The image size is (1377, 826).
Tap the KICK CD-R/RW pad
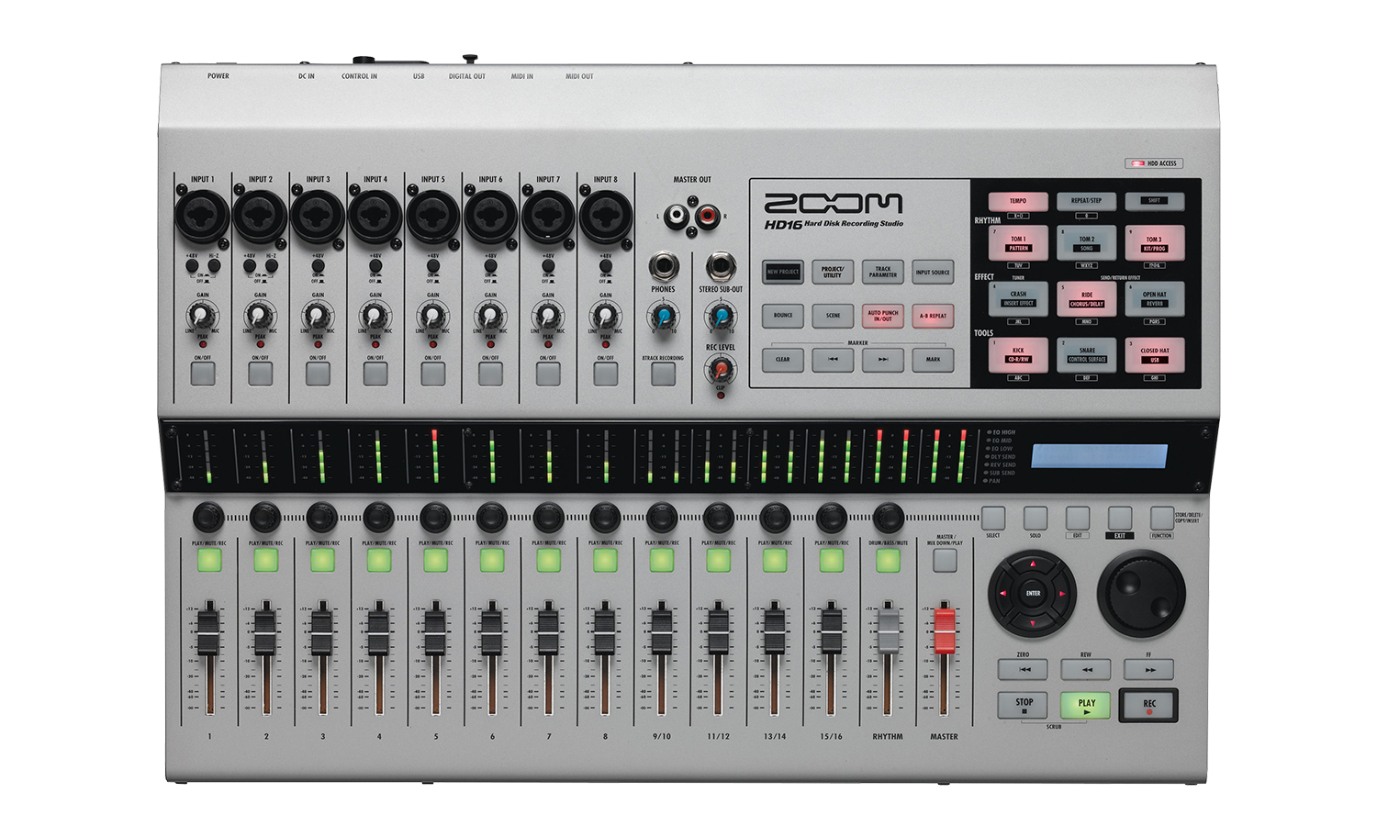click(x=1018, y=355)
